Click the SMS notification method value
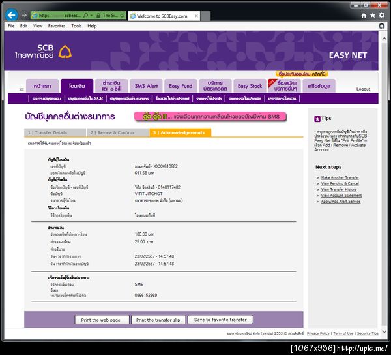The height and width of the screenshot is (355, 391). point(139,285)
